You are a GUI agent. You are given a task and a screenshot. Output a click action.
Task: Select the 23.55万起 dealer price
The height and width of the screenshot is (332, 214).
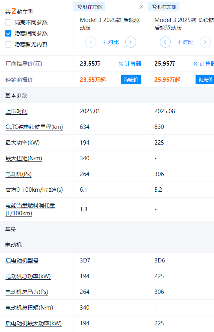pyautogui.click(x=93, y=80)
